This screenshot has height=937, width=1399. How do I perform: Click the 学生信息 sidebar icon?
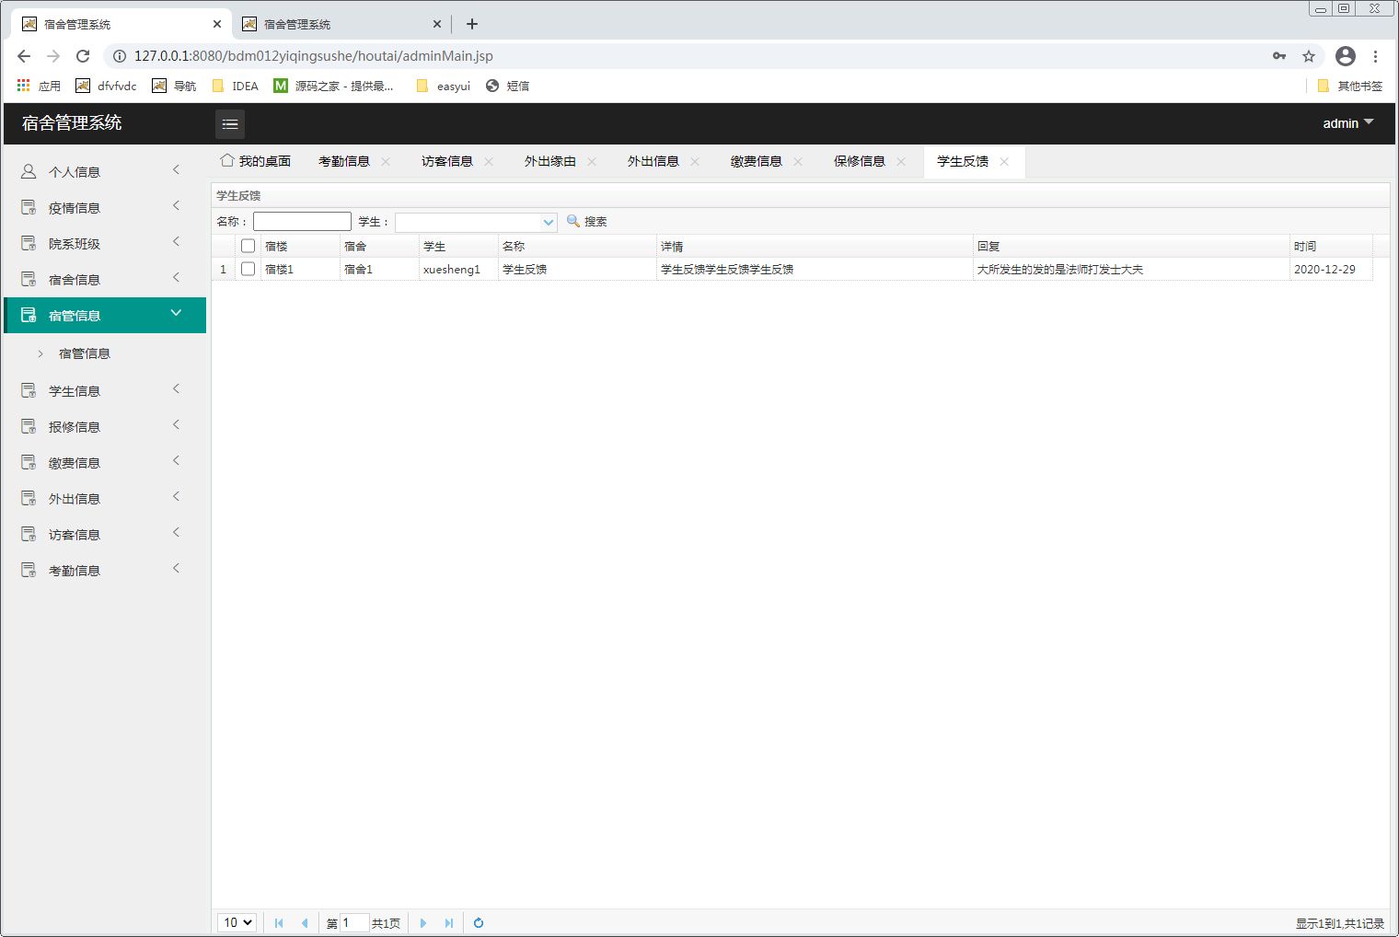29,390
